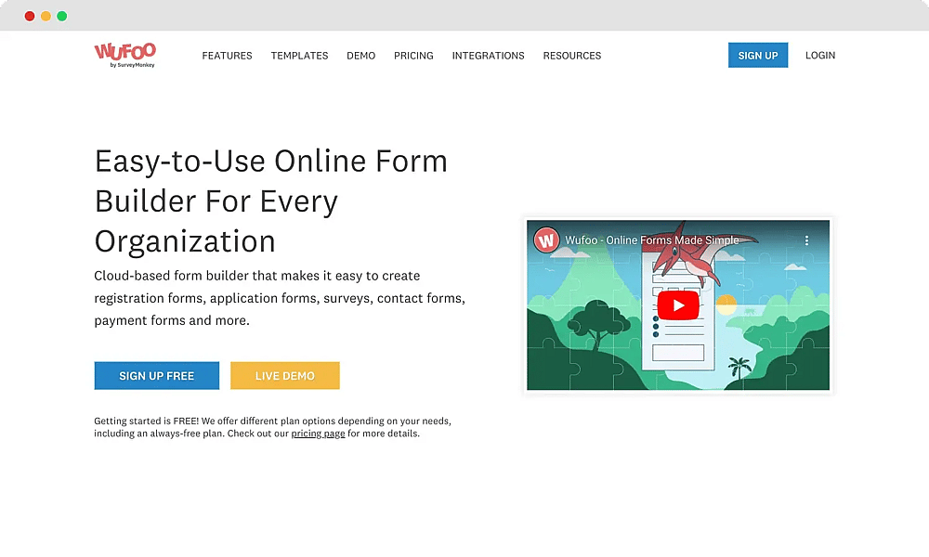The height and width of the screenshot is (557, 929).
Task: Play the Wufoo YouTube video
Action: (678, 305)
